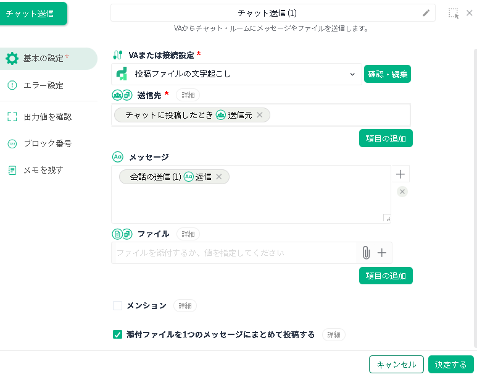Image resolution: width=477 pixels, height=377 pixels.
Task: Click the 確認・編集 button
Action: pyautogui.click(x=388, y=74)
